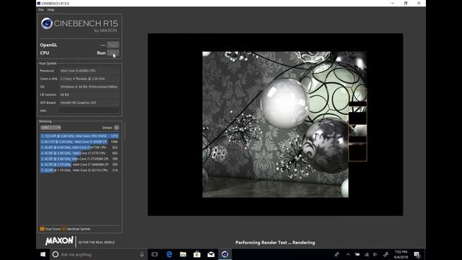Select ranking row with score 662
Screen dimensions: 462x260
tap(79, 153)
